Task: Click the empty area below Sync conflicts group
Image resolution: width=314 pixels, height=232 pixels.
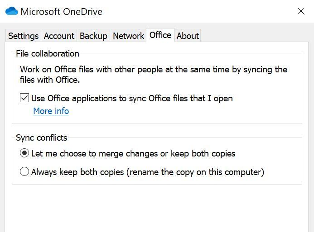Action: (157, 208)
